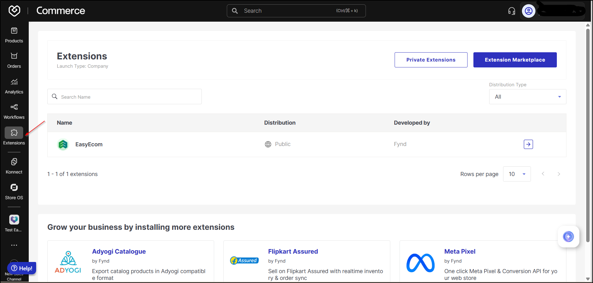Expand the Distribution Type dropdown
This screenshot has width=593, height=283.
527,97
